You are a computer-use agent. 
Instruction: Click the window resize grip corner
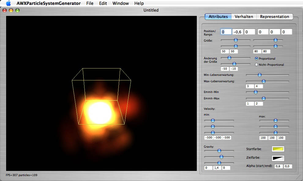coord(298,177)
